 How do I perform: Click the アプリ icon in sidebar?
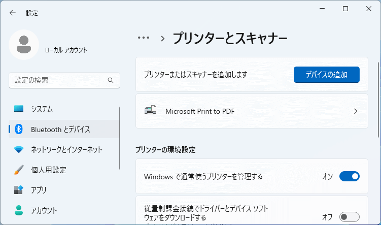[19, 190]
